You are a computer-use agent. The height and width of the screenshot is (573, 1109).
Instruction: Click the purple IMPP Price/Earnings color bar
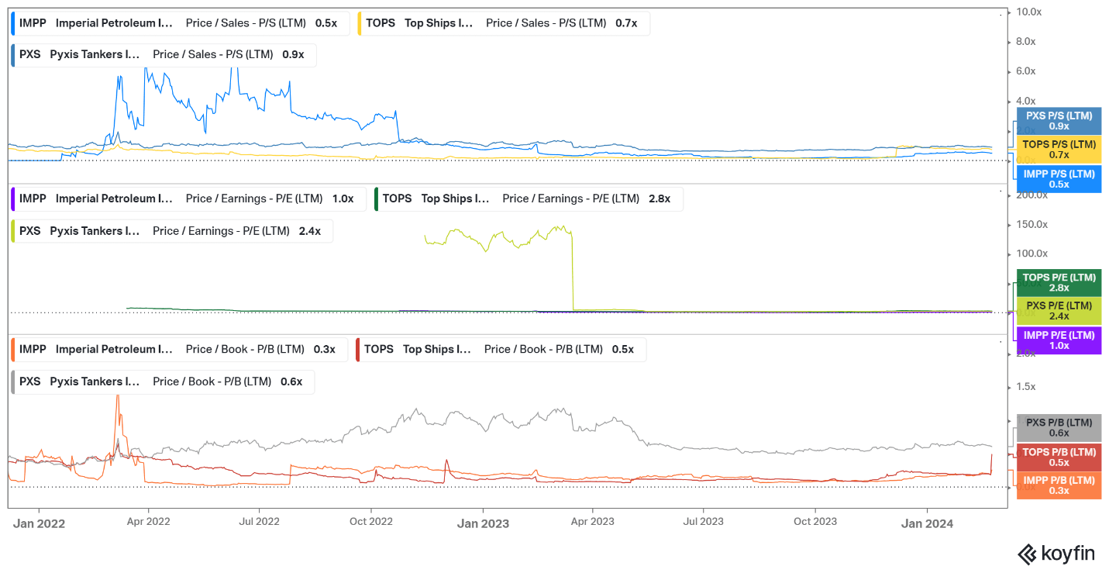(12, 198)
